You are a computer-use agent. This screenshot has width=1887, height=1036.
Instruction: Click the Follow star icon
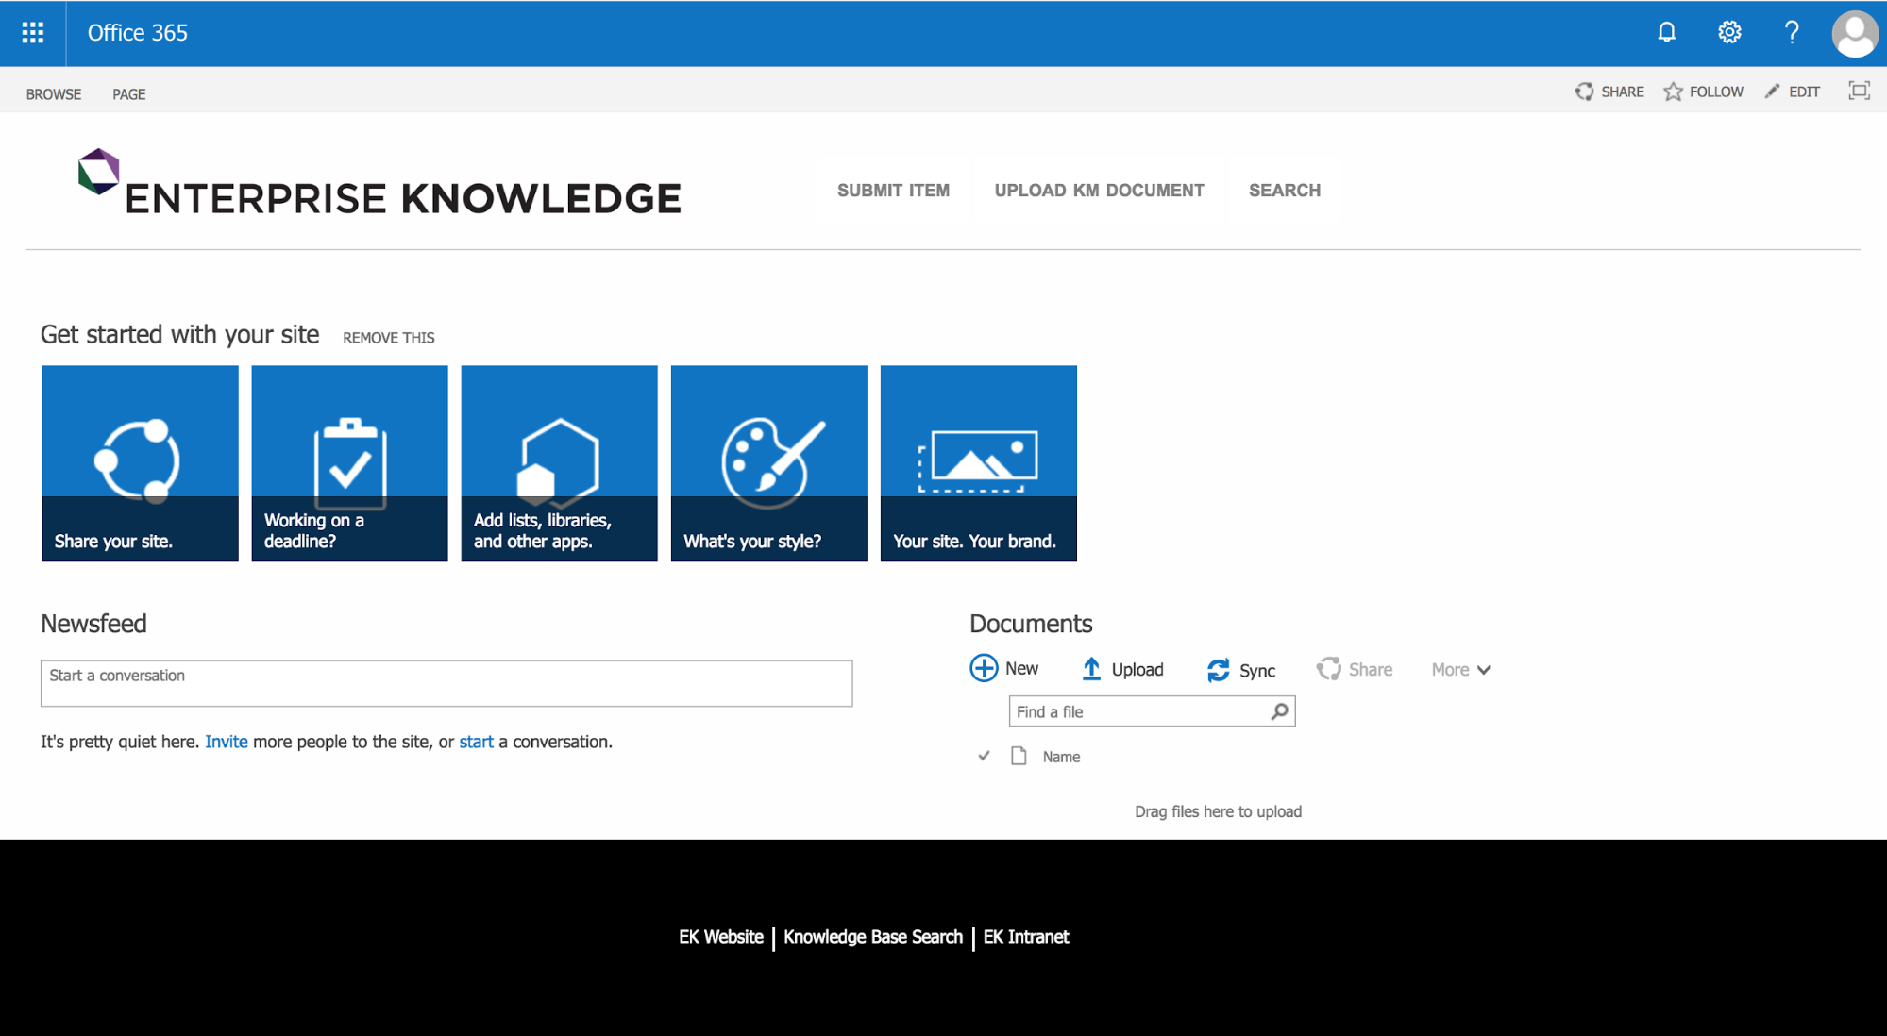tap(1673, 92)
